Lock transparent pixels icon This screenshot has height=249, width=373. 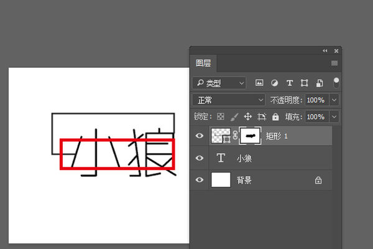[221, 116]
